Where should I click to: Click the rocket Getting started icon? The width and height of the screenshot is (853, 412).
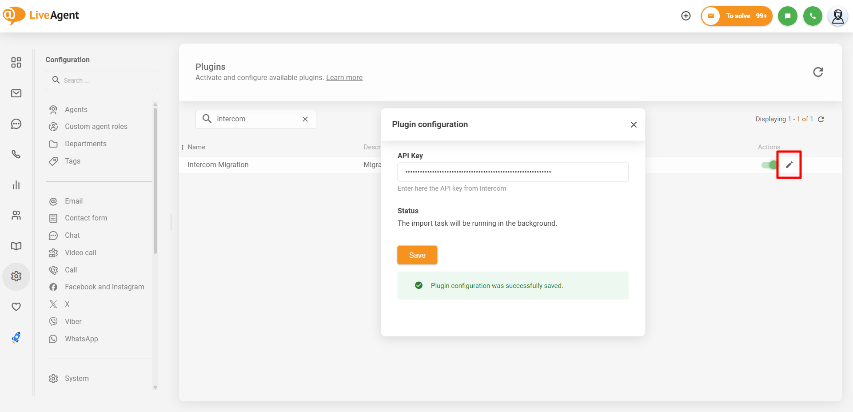click(16, 338)
